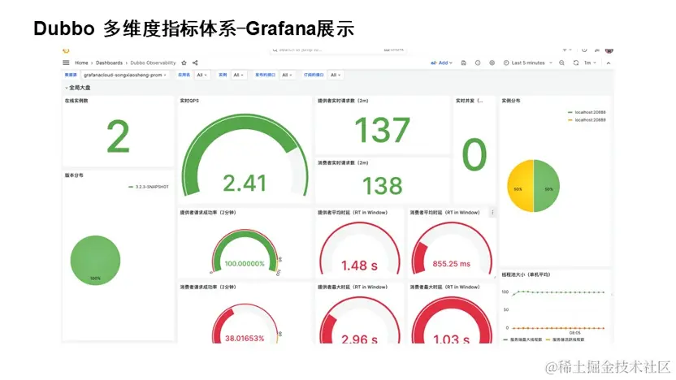Click the 855.25 ms latency value
Screen dimensions: 676x380
pyautogui.click(x=452, y=264)
